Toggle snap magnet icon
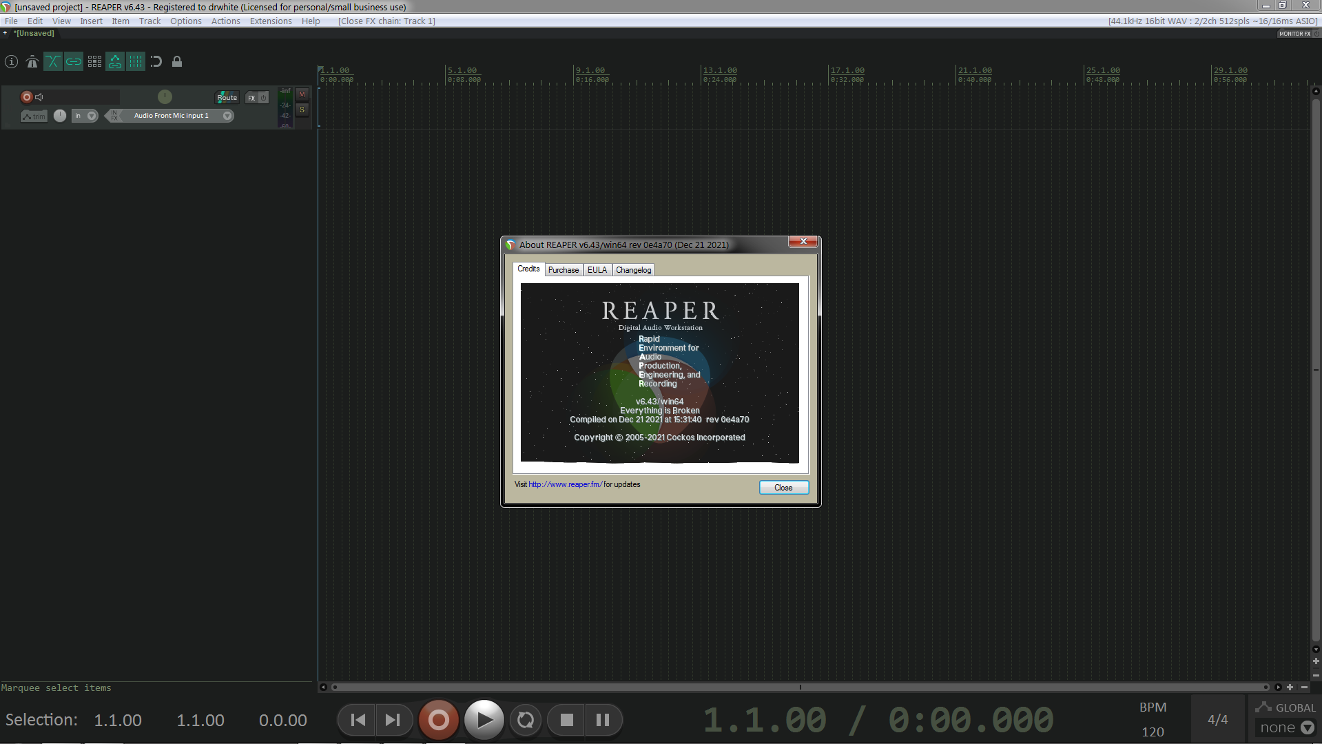The image size is (1322, 744). (156, 62)
